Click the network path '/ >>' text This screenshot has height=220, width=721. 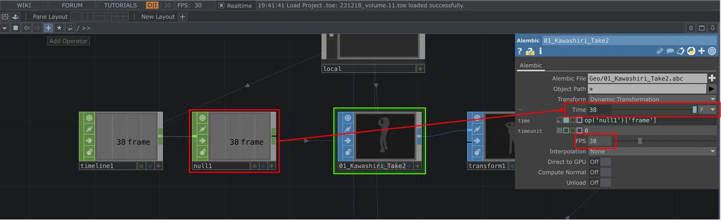(x=84, y=28)
